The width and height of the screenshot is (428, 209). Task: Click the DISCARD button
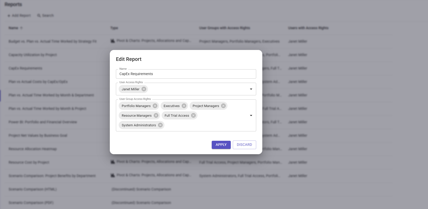pyautogui.click(x=244, y=145)
